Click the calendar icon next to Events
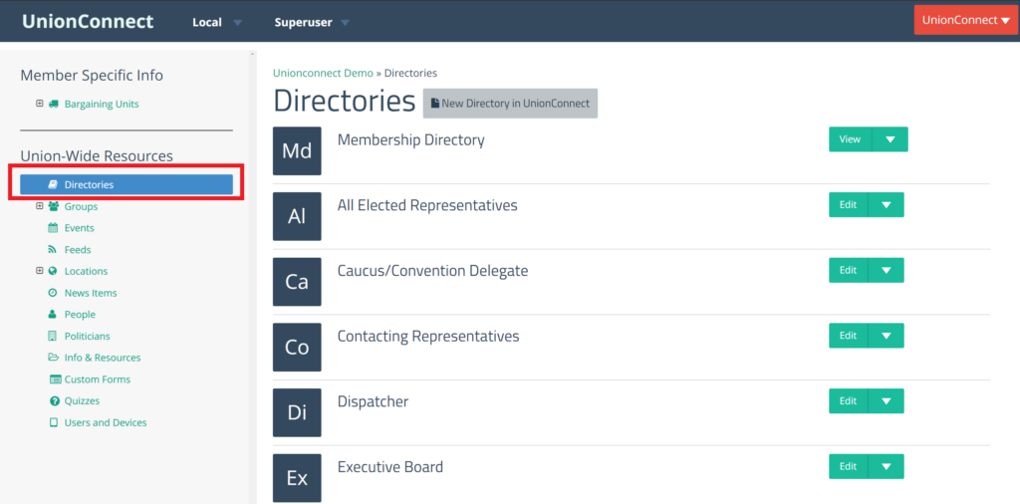 point(54,228)
